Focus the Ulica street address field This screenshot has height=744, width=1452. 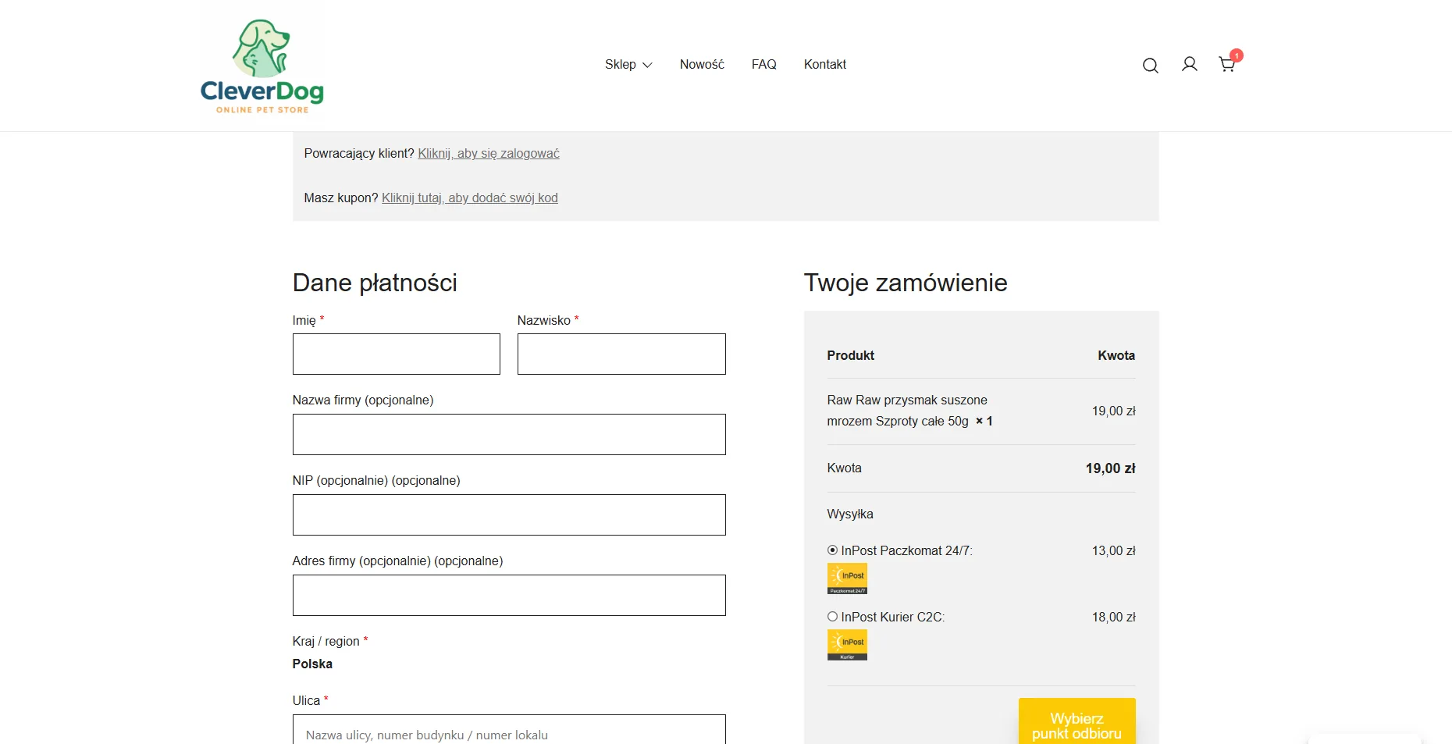pyautogui.click(x=509, y=730)
